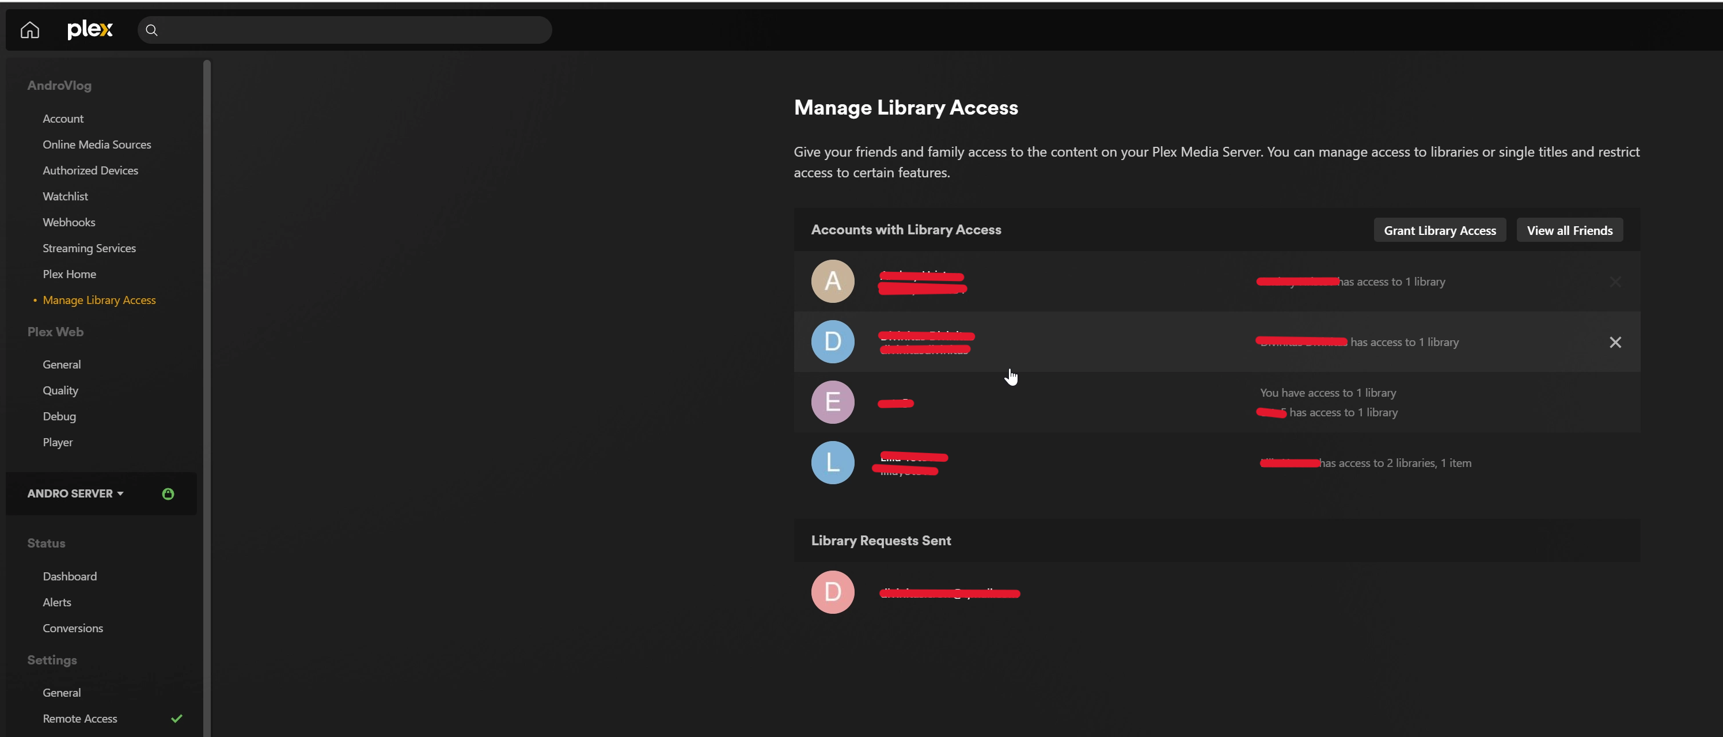Click the sidebar vertical scrollbar
Image resolution: width=1723 pixels, height=737 pixels.
207,398
